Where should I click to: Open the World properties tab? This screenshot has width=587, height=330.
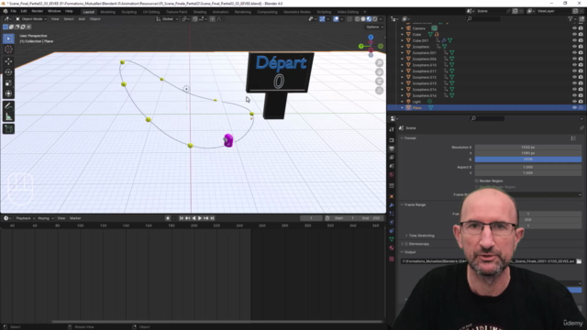[x=392, y=175]
